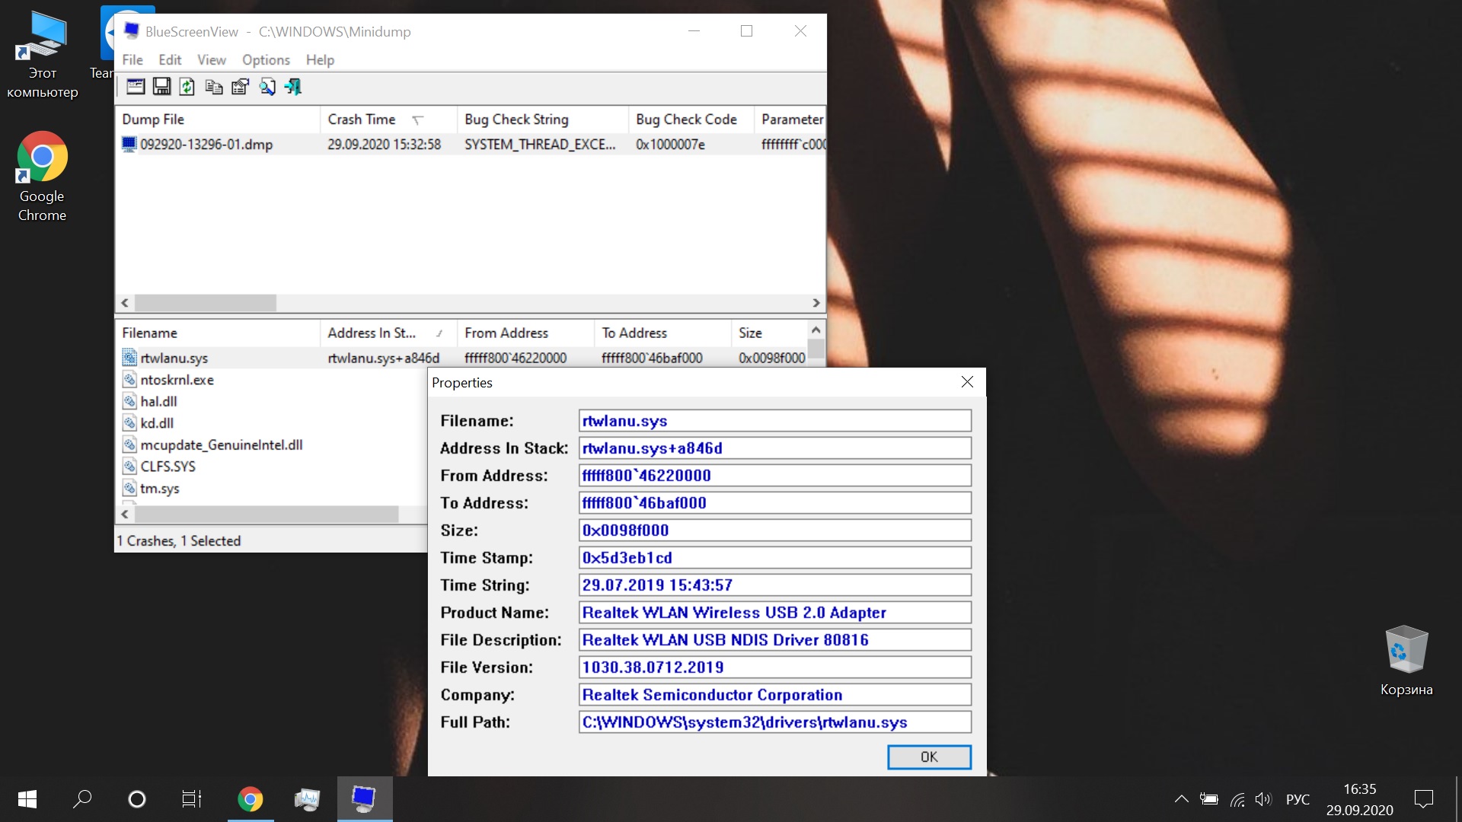Sort by Address In Stack column
Viewport: 1462px width, 822px height.
coord(388,333)
